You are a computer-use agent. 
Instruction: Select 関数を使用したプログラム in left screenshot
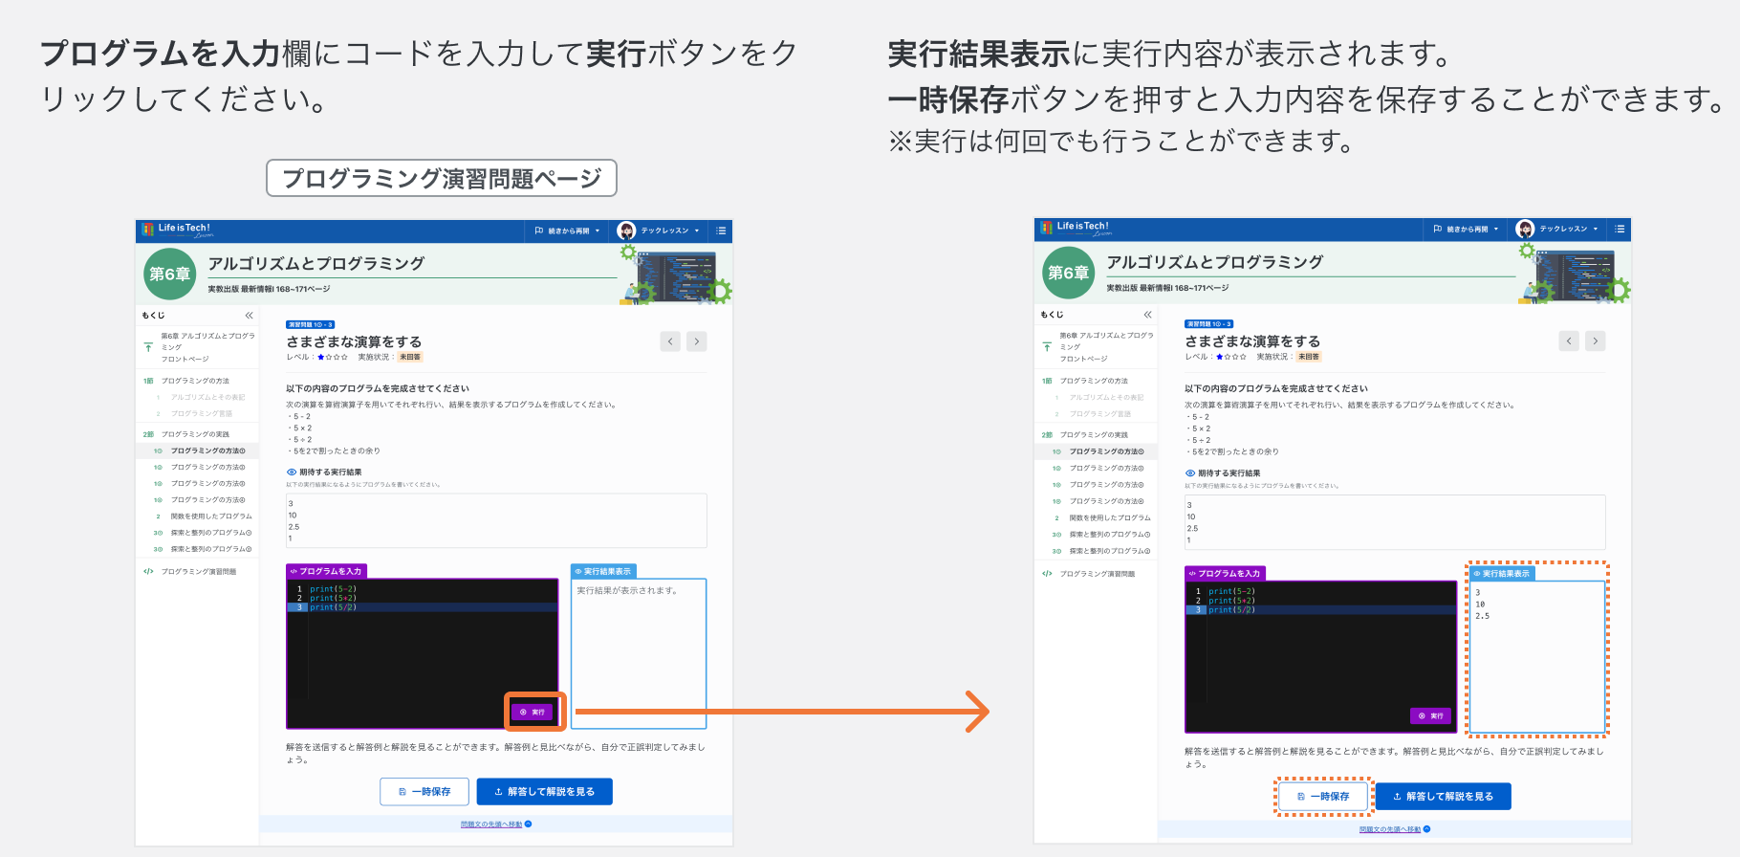coord(211,516)
